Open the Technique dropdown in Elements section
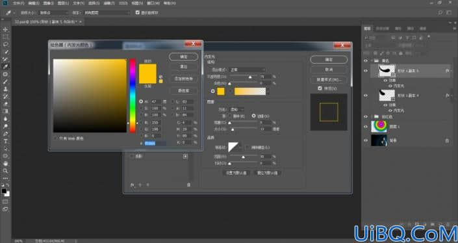The height and width of the screenshot is (243, 458). click(237, 110)
